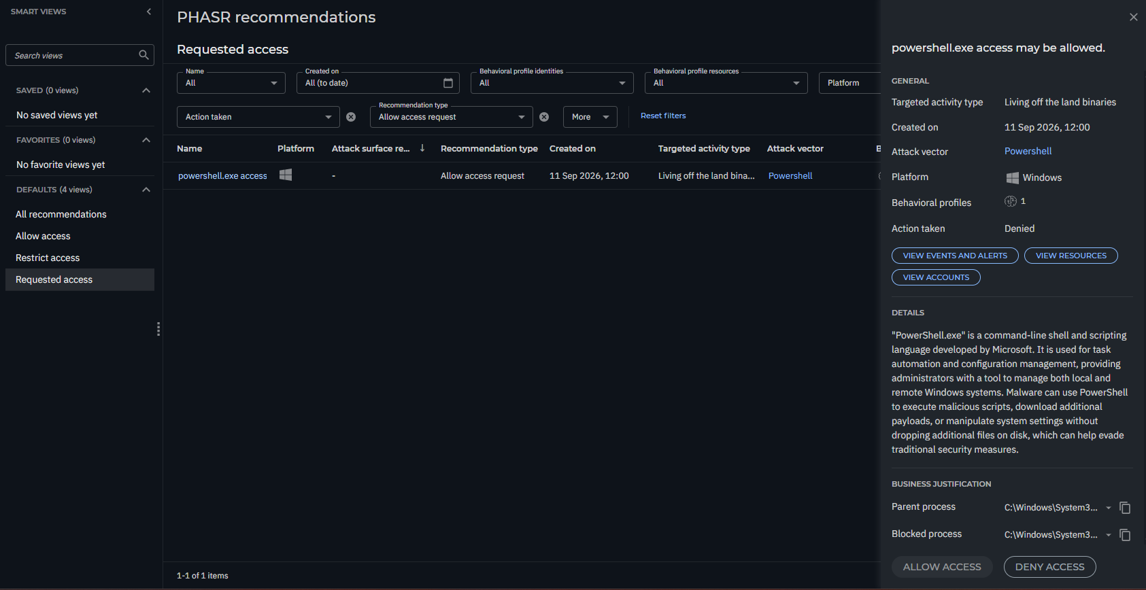This screenshot has height=590, width=1146.
Task: Click the Allow Access button
Action: (942, 567)
